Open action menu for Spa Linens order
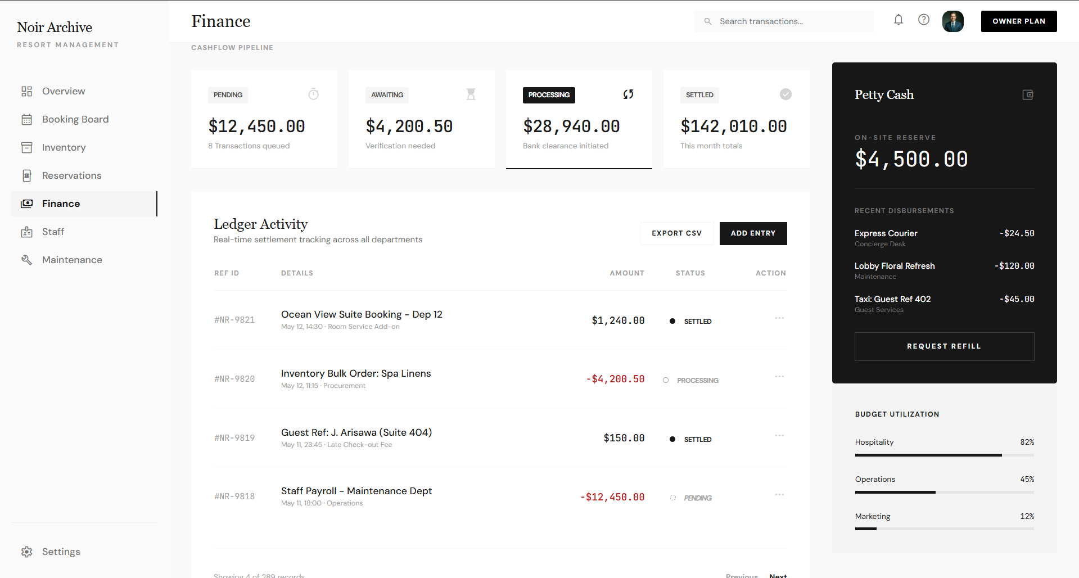This screenshot has width=1079, height=578. coord(779,377)
